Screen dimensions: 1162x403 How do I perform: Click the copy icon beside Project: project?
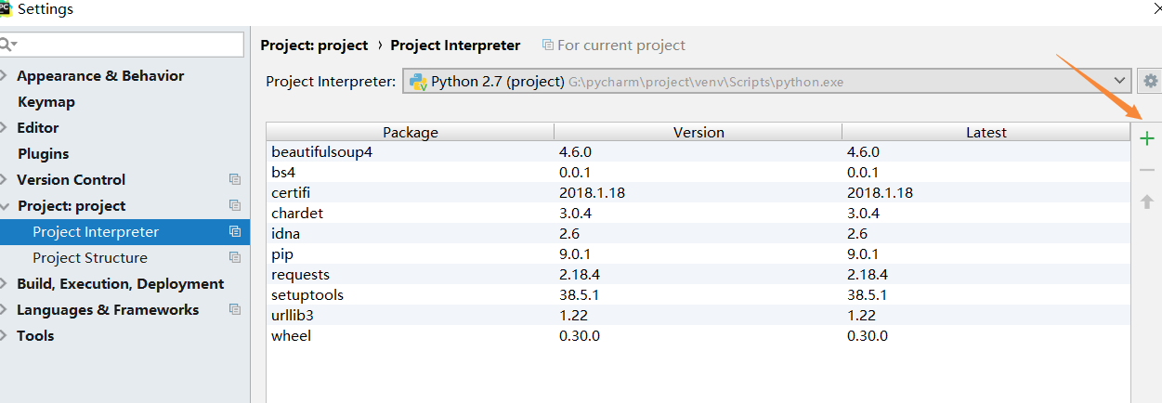coord(235,205)
